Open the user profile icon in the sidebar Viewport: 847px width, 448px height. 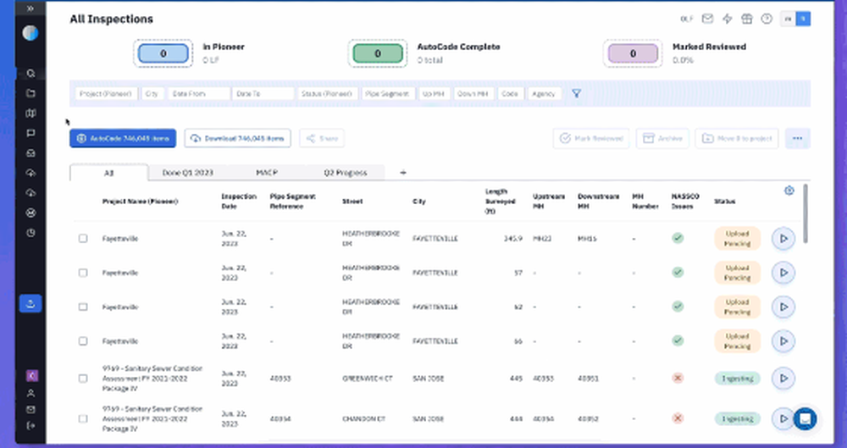(x=30, y=394)
